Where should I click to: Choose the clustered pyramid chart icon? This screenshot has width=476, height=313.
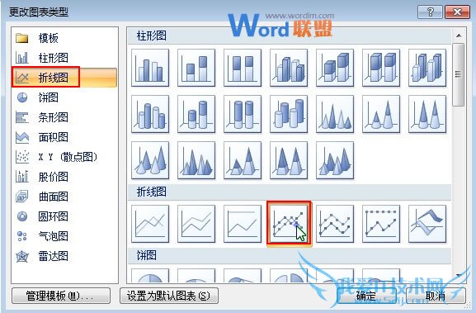(196, 160)
